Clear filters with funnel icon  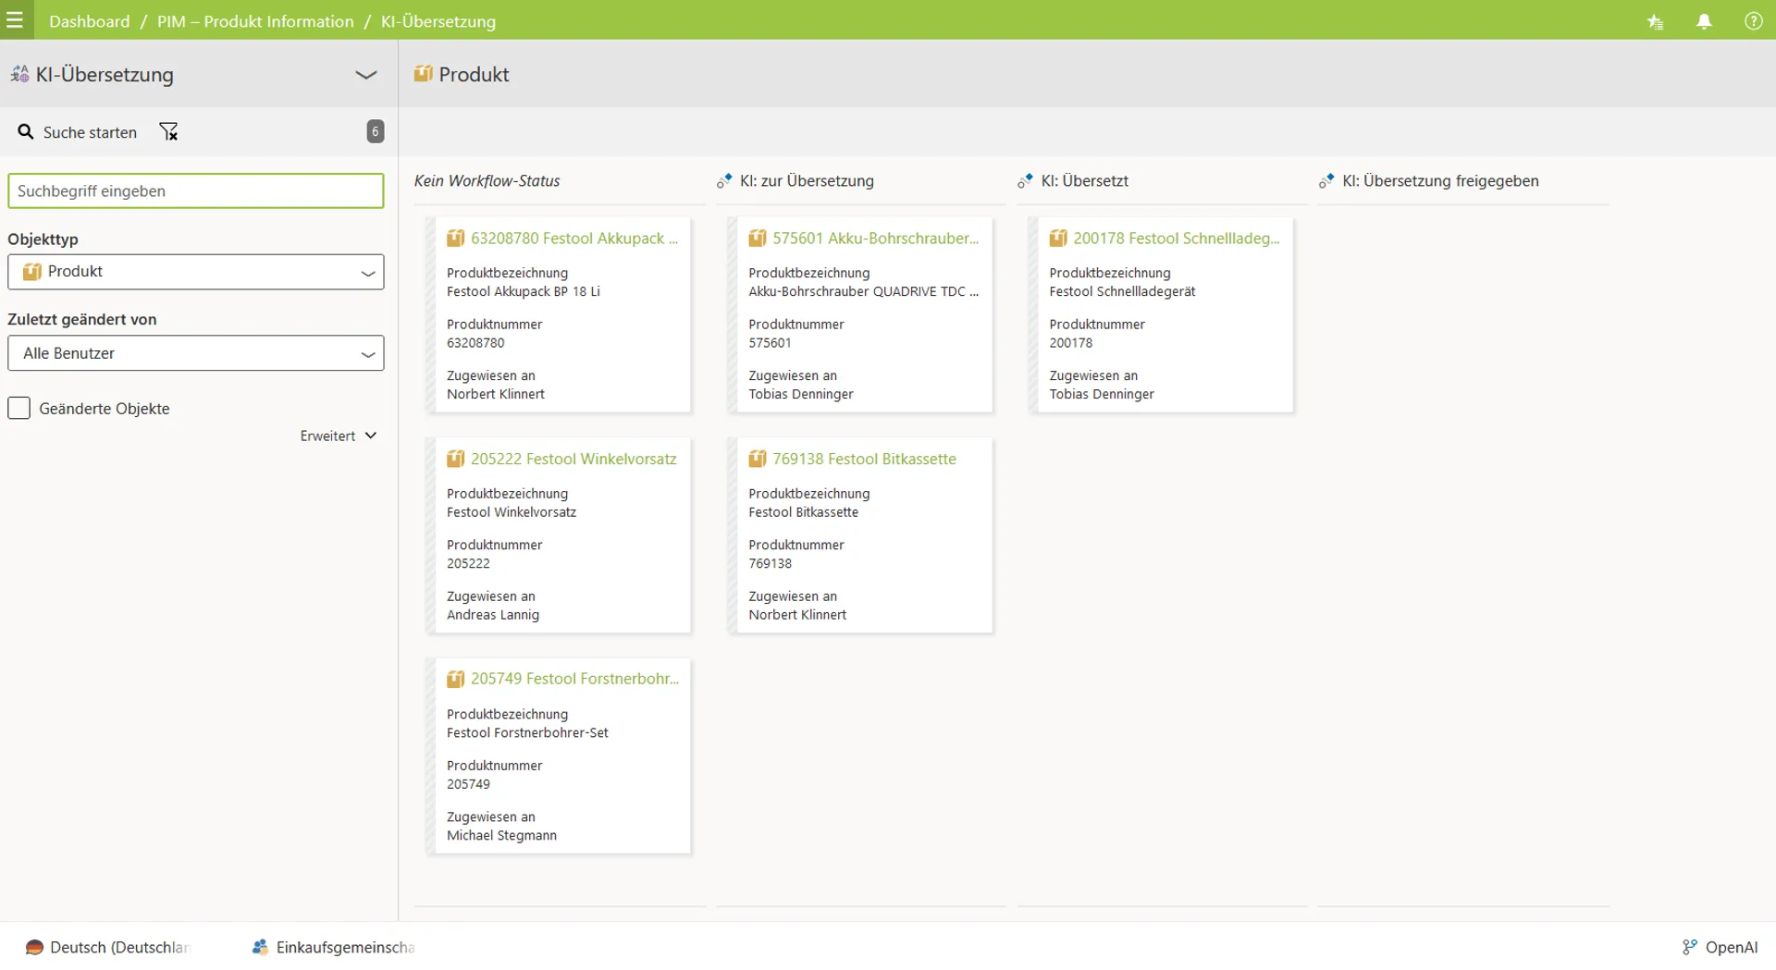click(168, 132)
